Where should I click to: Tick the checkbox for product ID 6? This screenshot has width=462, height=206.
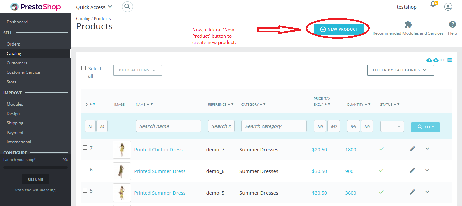tap(85, 169)
